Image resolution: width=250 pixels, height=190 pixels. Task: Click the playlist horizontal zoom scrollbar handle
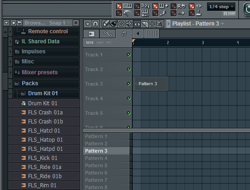click(x=151, y=34)
